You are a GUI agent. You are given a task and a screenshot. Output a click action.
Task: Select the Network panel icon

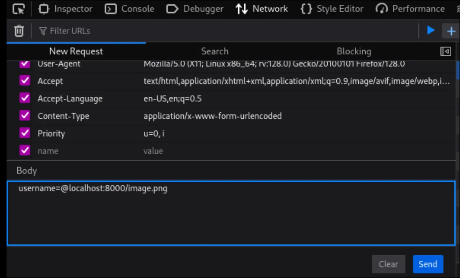pyautogui.click(x=242, y=9)
